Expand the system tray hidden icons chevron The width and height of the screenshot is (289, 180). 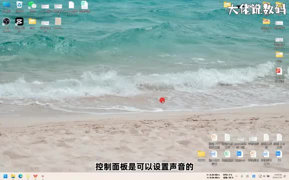click(236, 176)
